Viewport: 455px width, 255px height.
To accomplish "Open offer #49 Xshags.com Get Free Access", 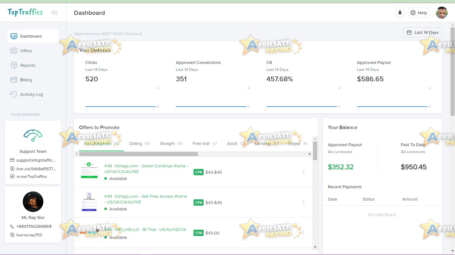I will coord(145,199).
